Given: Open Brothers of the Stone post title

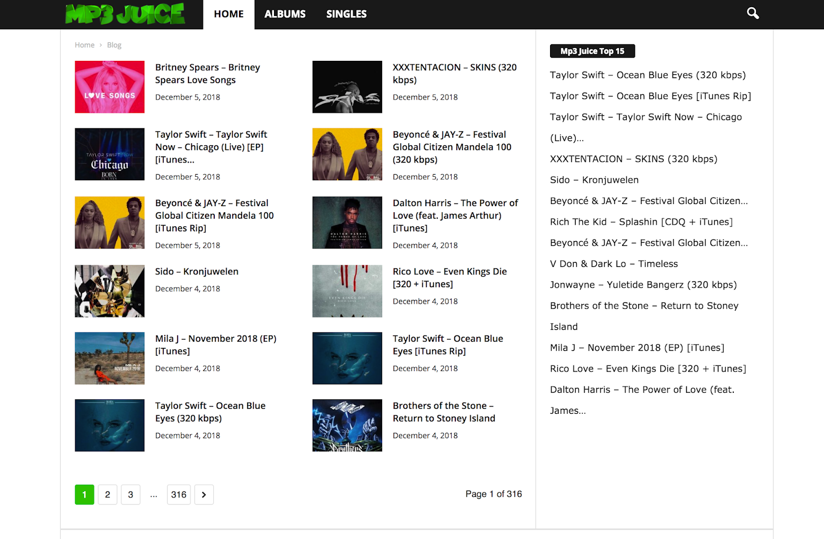Looking at the screenshot, I should [x=444, y=412].
